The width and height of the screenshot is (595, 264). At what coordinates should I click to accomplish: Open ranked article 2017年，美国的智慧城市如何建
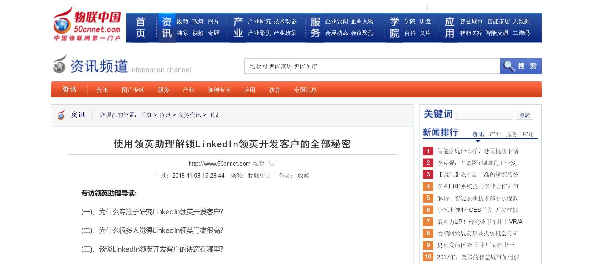pos(478,257)
